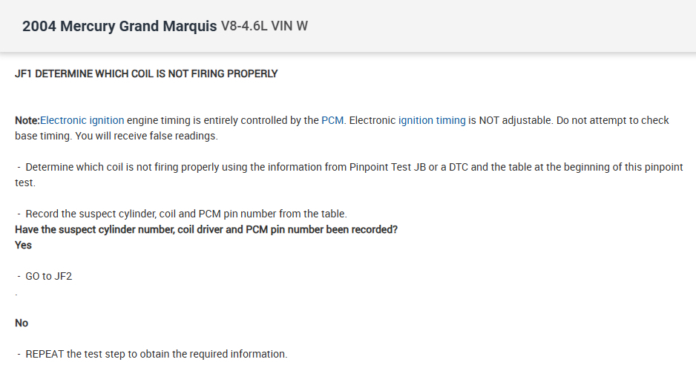Select the "No" answer heading
Image resolution: width=696 pixels, height=391 pixels.
tap(22, 323)
